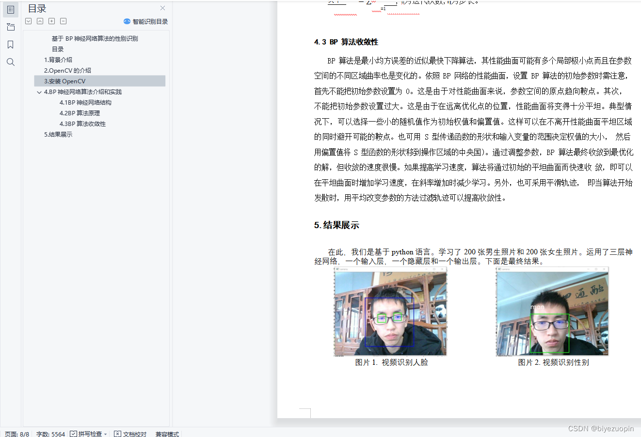Click the collapse-all minus icon above the outline
The height and width of the screenshot is (437, 641).
63,21
